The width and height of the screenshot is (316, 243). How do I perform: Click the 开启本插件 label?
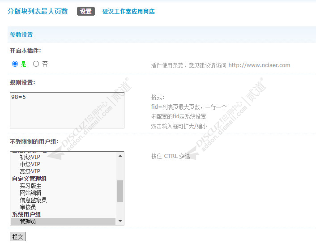click(x=26, y=51)
